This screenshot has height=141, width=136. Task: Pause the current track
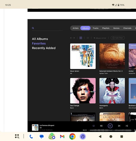[110, 126]
